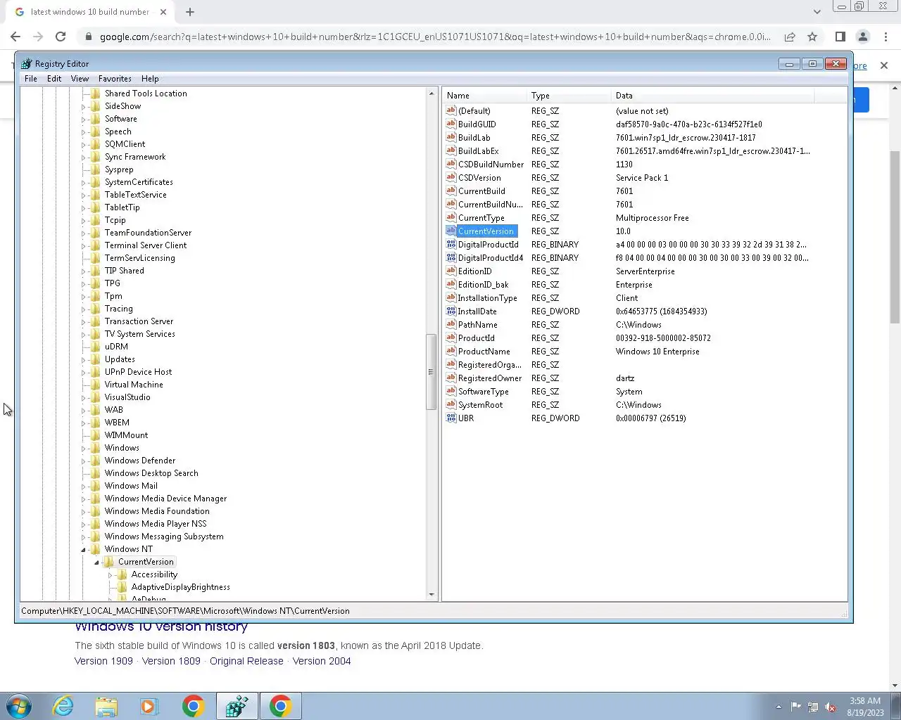Screen dimensions: 901x720
Task: Select the 'latest windows 10 build number' tab
Action: [92, 12]
